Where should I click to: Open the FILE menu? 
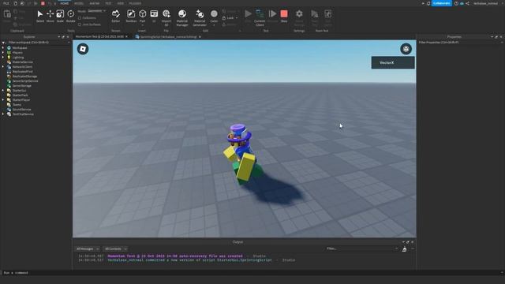(6, 3)
